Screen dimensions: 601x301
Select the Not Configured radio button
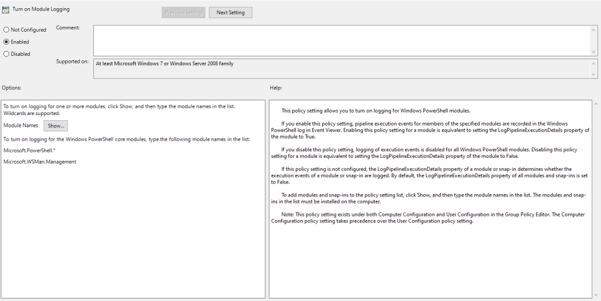coord(6,30)
